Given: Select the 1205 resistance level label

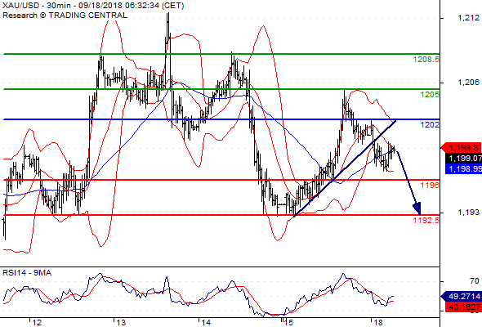Looking at the screenshot, I should (x=430, y=95).
